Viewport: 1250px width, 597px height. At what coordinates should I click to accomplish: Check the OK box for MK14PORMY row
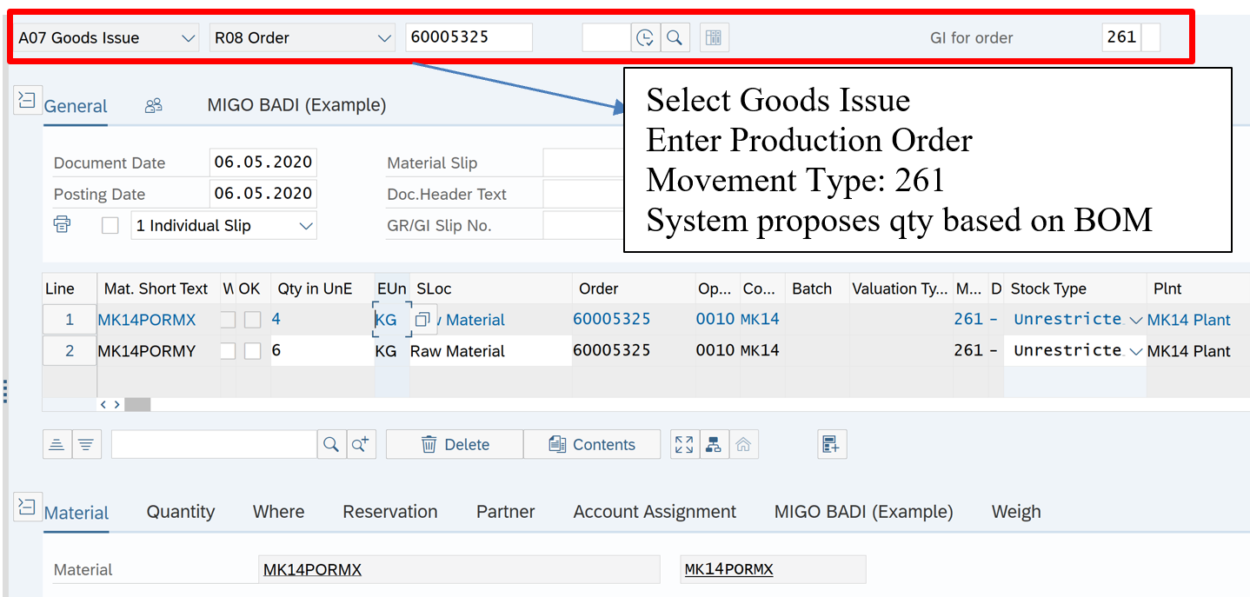point(252,351)
